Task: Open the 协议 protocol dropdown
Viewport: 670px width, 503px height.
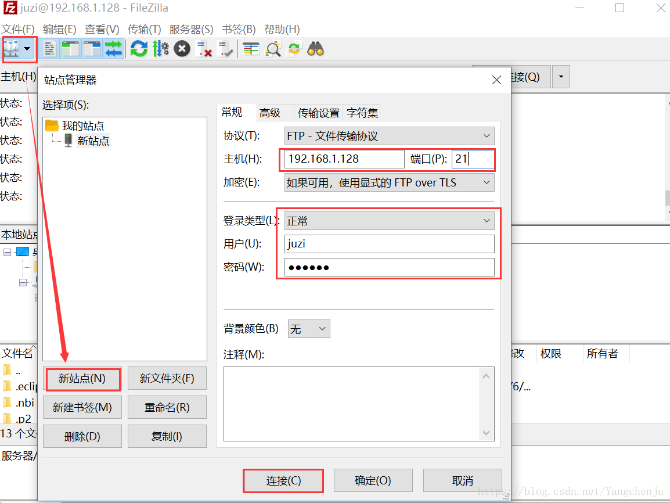Action: pyautogui.click(x=389, y=136)
